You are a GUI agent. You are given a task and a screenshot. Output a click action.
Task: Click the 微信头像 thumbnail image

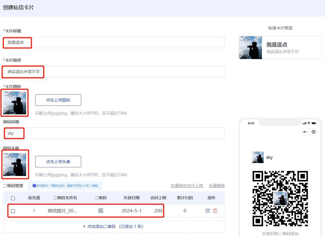15,164
